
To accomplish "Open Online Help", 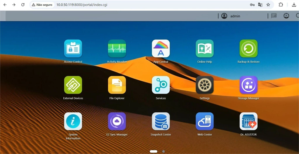I will point(205,49).
